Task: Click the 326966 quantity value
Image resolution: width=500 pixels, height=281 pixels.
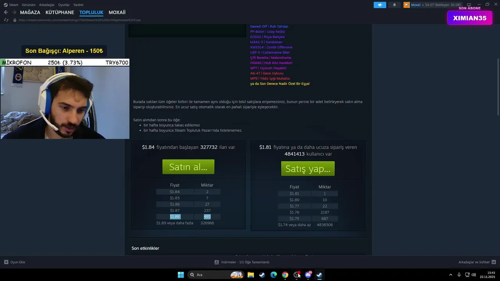Action: (207, 223)
